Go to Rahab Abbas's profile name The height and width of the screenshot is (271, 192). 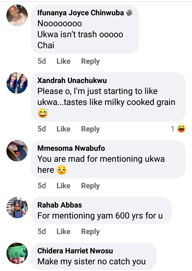tap(60, 205)
